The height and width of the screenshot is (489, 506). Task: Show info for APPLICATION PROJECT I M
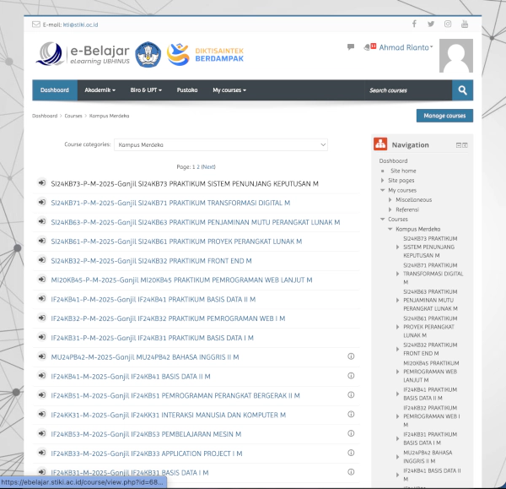[x=351, y=453]
